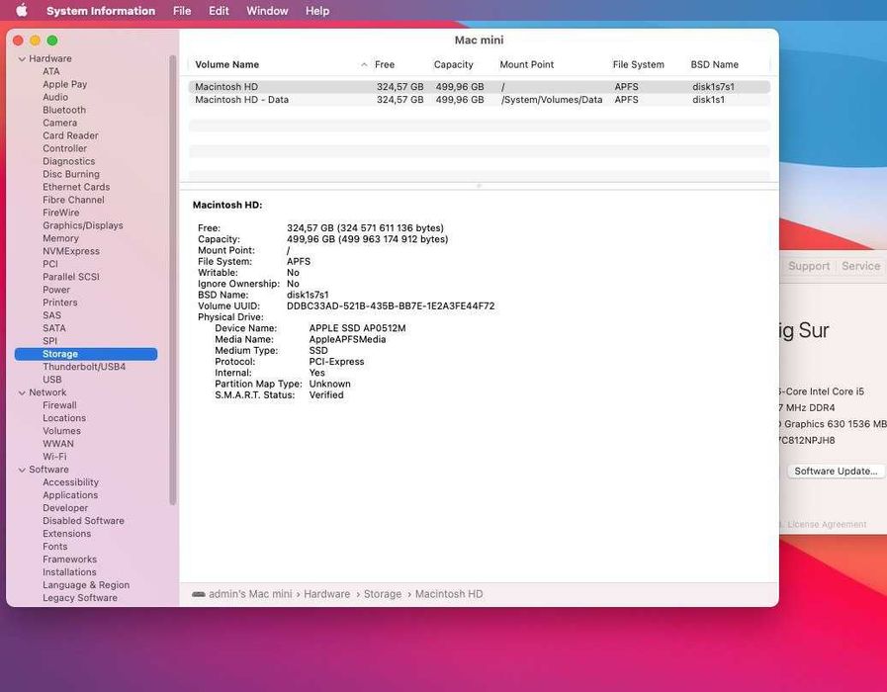Open the Edit menu
Screen dimensions: 887x692
(x=219, y=11)
